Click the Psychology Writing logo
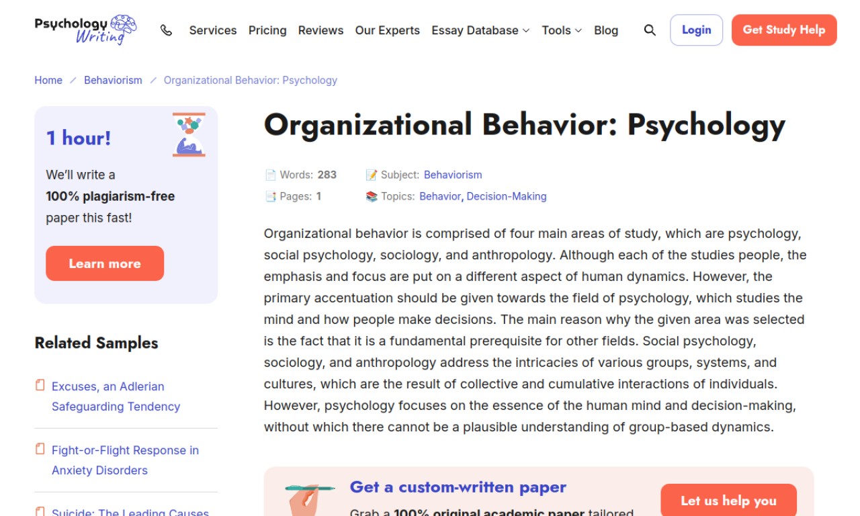The width and height of the screenshot is (860, 516). tap(86, 30)
